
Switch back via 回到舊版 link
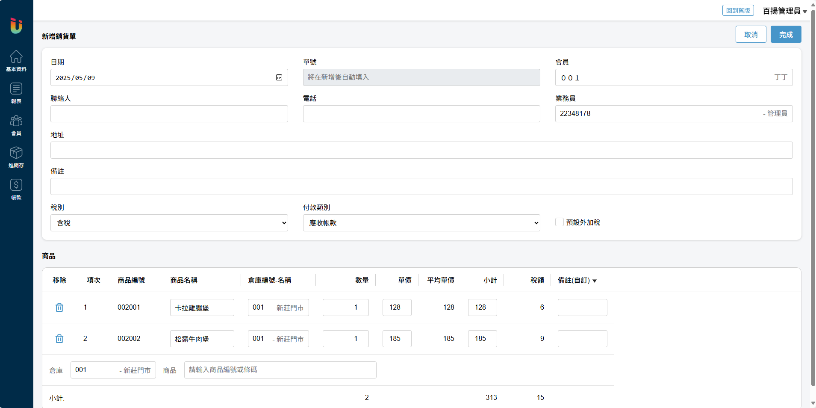click(738, 11)
